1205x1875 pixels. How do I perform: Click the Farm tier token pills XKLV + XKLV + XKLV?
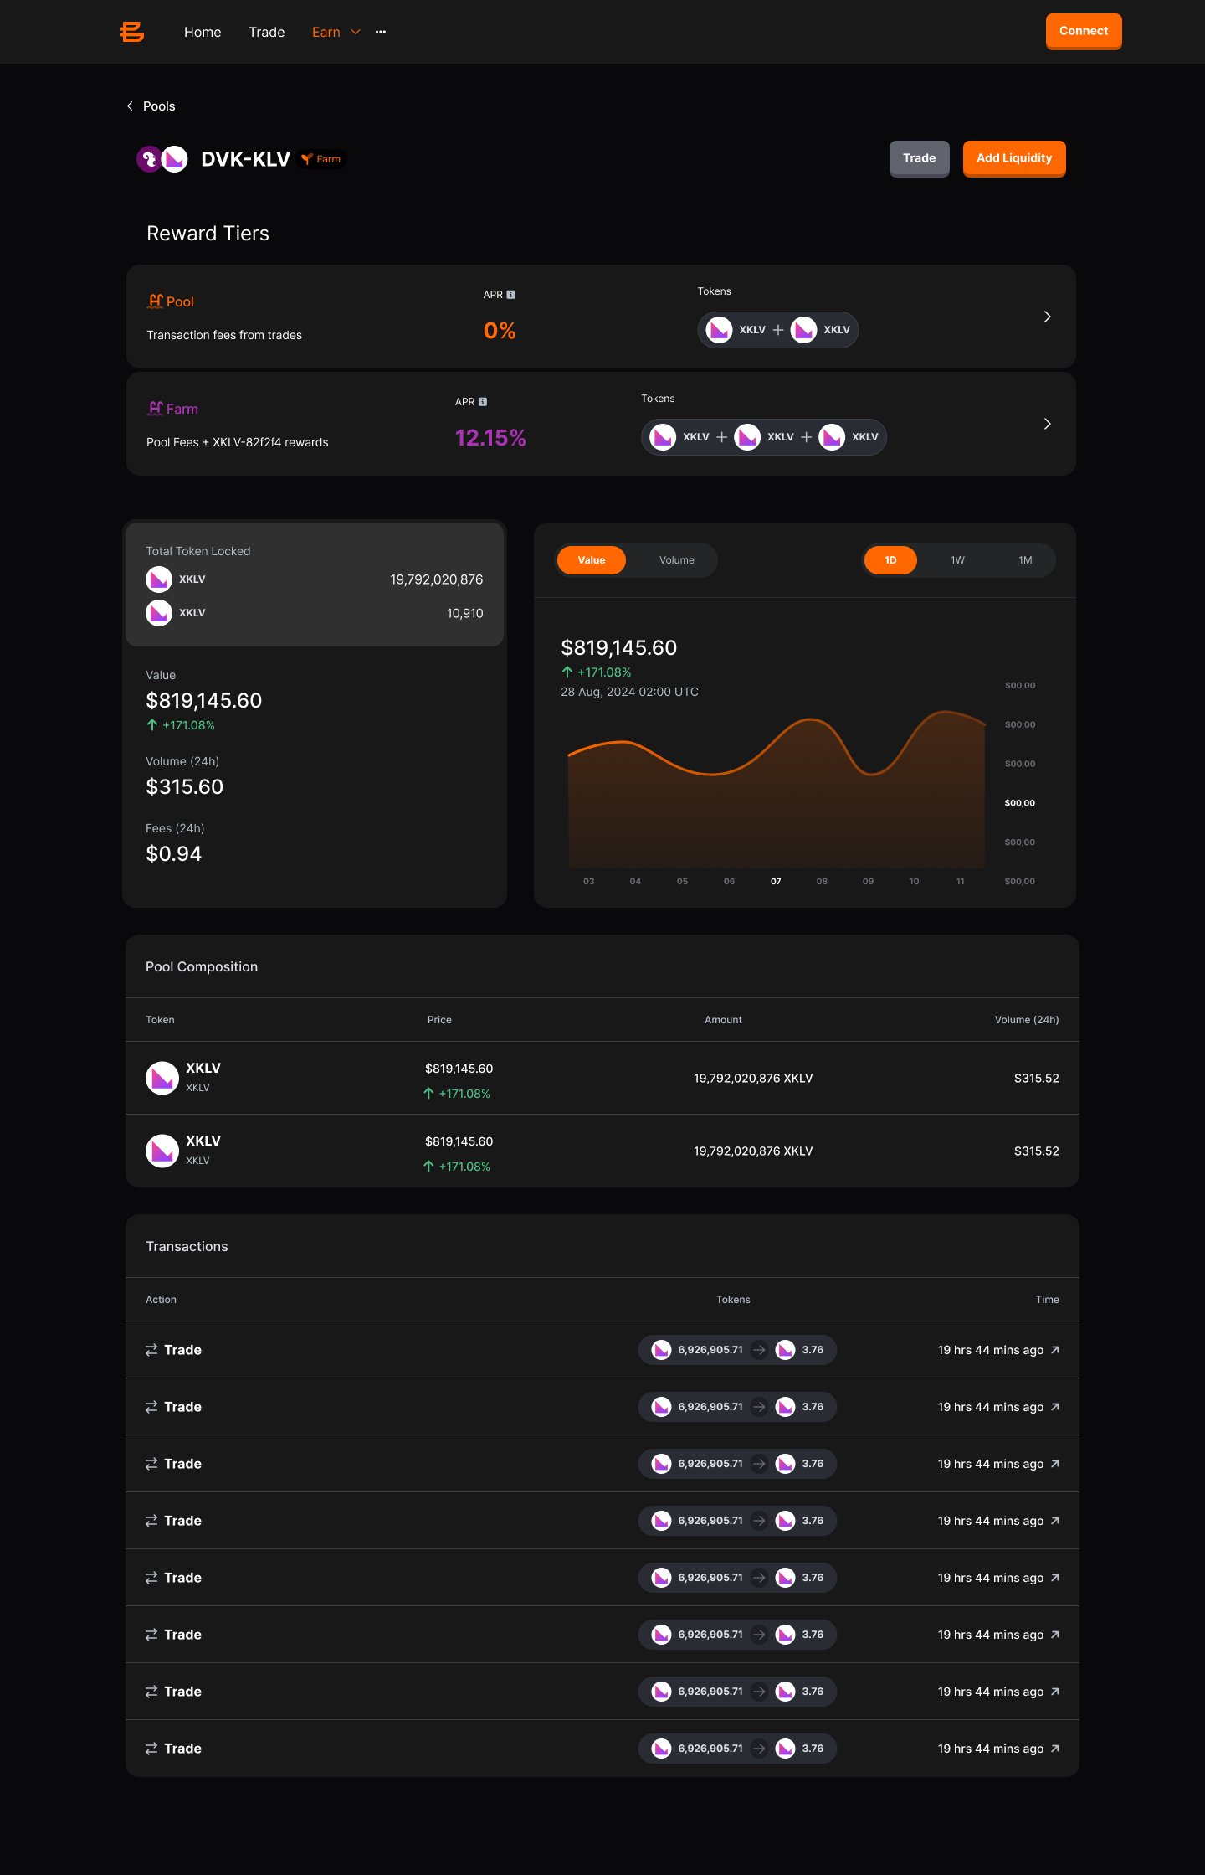point(764,437)
